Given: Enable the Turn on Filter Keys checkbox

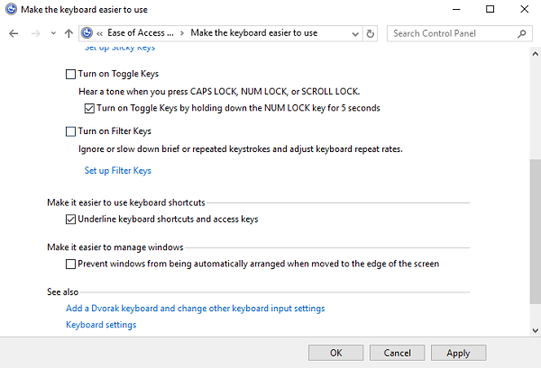Looking at the screenshot, I should 71,131.
